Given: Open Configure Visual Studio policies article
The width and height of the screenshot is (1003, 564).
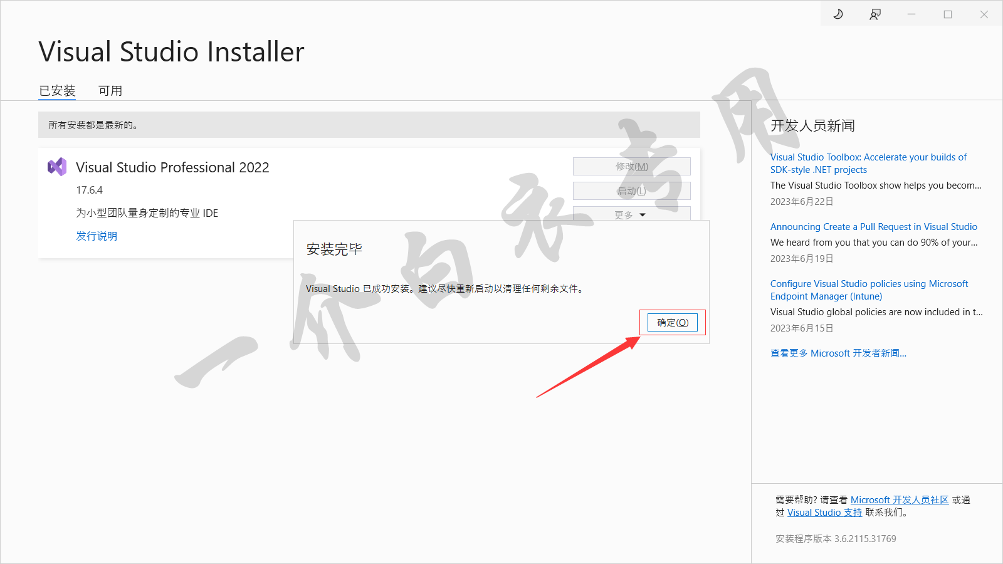Looking at the screenshot, I should (x=869, y=290).
